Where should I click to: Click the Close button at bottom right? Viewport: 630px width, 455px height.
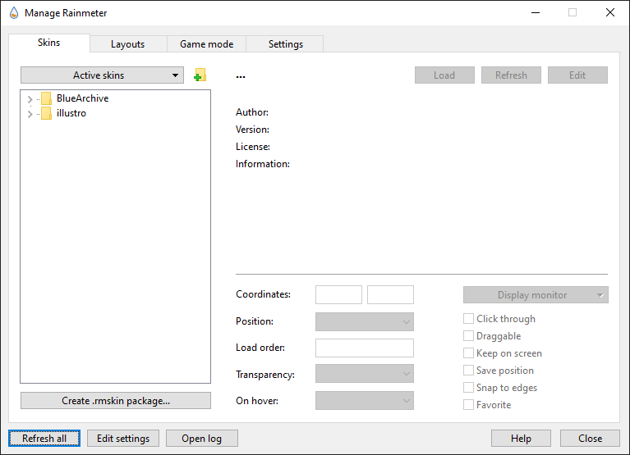click(x=590, y=438)
